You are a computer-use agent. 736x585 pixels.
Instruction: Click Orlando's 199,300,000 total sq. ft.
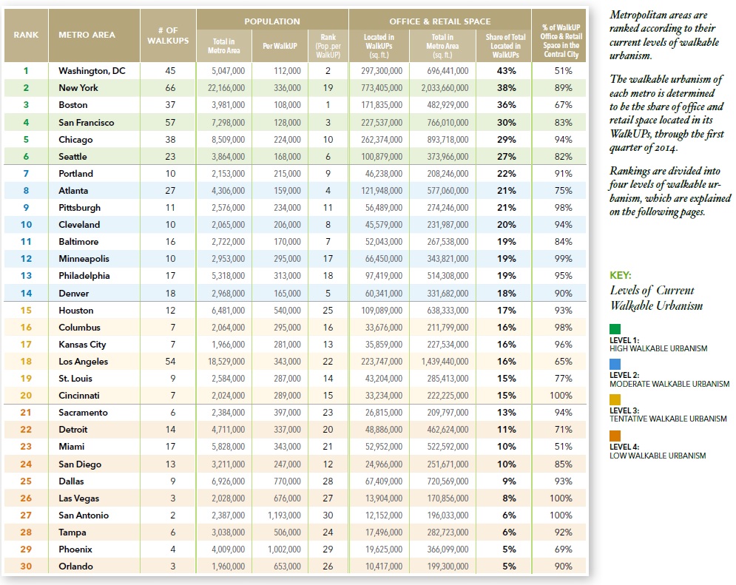point(448,567)
